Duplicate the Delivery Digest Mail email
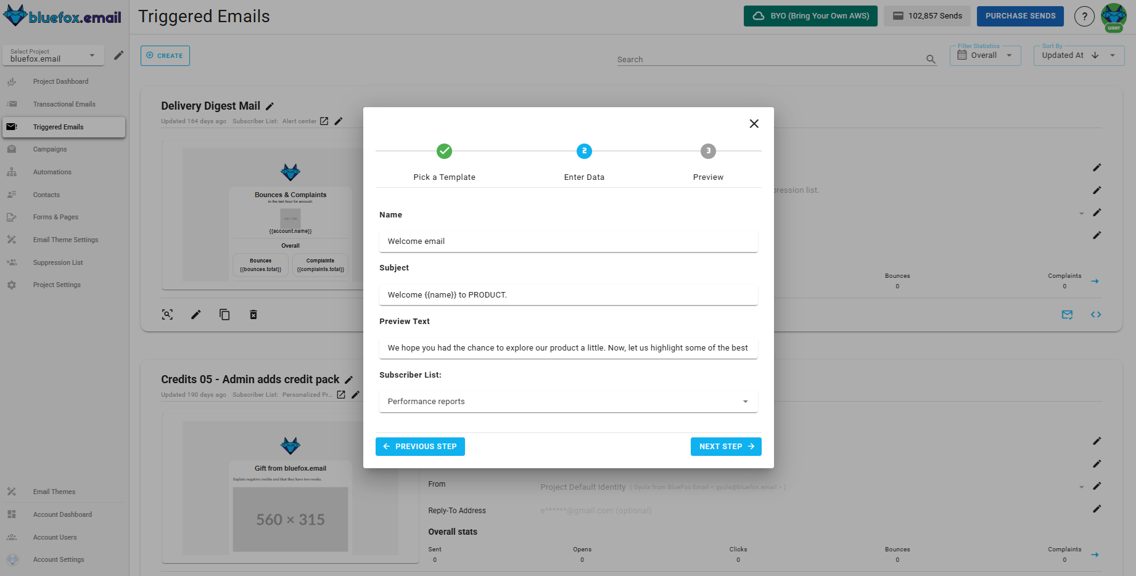The width and height of the screenshot is (1136, 576). point(224,314)
